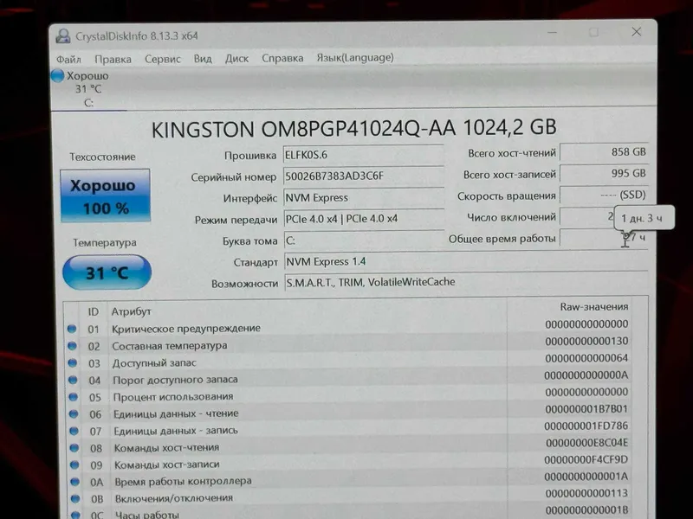The height and width of the screenshot is (519, 693).
Task: Click the Возможности field S.M.A.R.T., TRIM
Action: [x=466, y=282]
